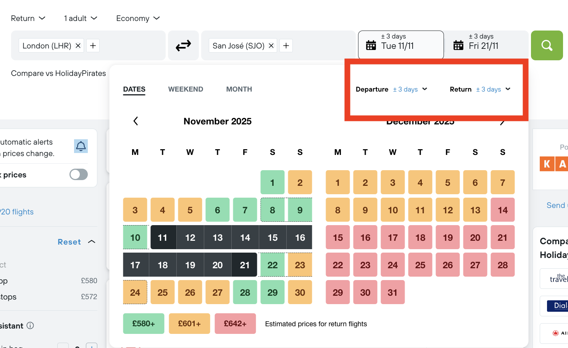Select December 7 on the calendar
Screen dimensions: 568x348
(503, 182)
